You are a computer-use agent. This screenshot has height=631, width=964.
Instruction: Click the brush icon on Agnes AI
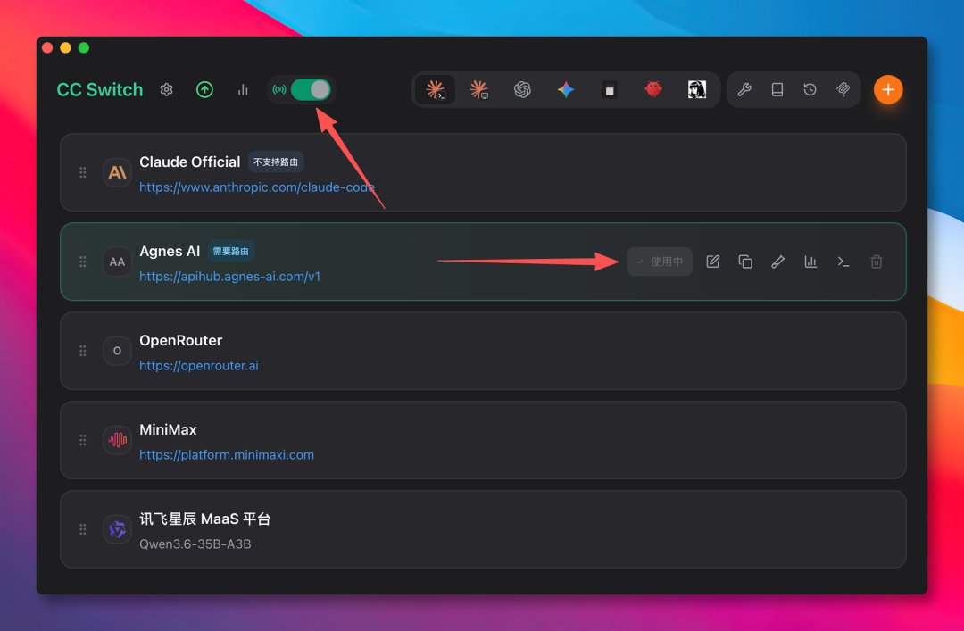(777, 262)
